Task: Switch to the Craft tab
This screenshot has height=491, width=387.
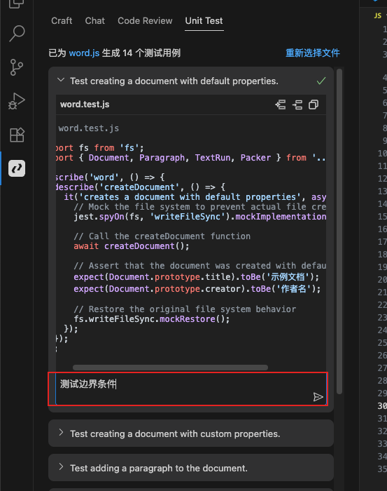Action: click(x=62, y=20)
